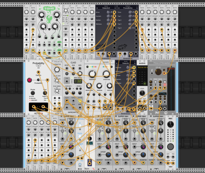This screenshot has width=205, height=173.
Task: Click the t-Wrex SYNC input jack
Action: (49, 45)
